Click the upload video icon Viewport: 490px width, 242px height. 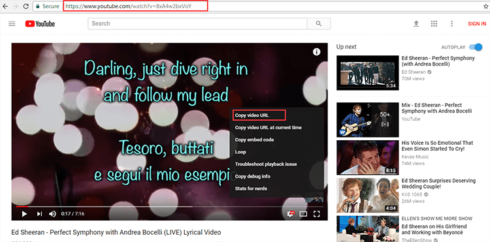[416, 23]
